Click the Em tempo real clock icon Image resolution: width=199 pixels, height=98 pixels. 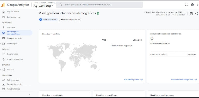pyautogui.click(x=4, y=17)
